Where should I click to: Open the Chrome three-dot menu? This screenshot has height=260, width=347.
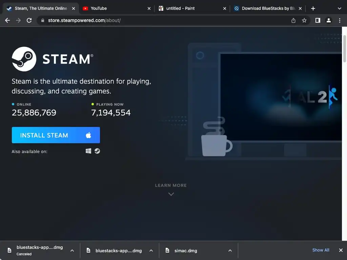point(340,20)
